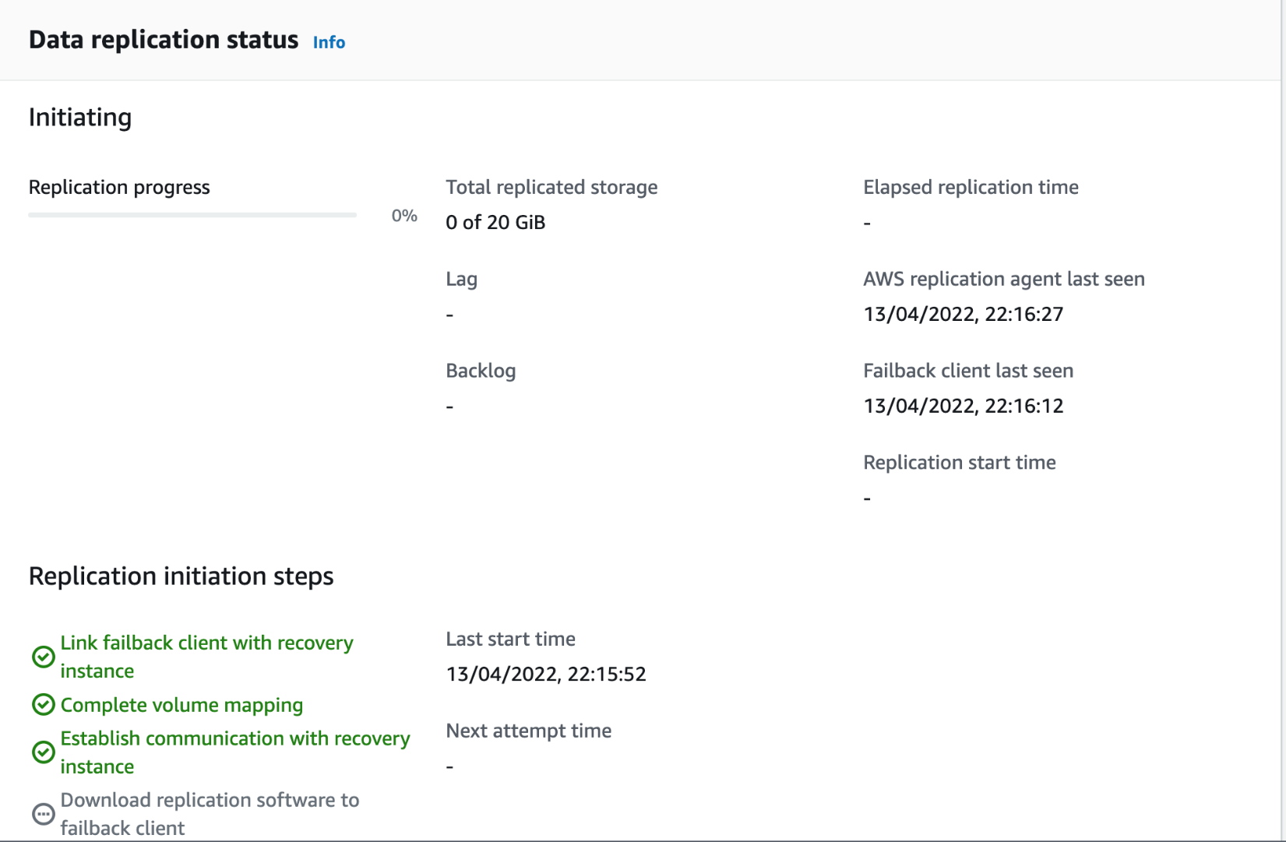This screenshot has height=842, width=1286.
Task: Click the Replication progress bar
Action: coord(192,214)
